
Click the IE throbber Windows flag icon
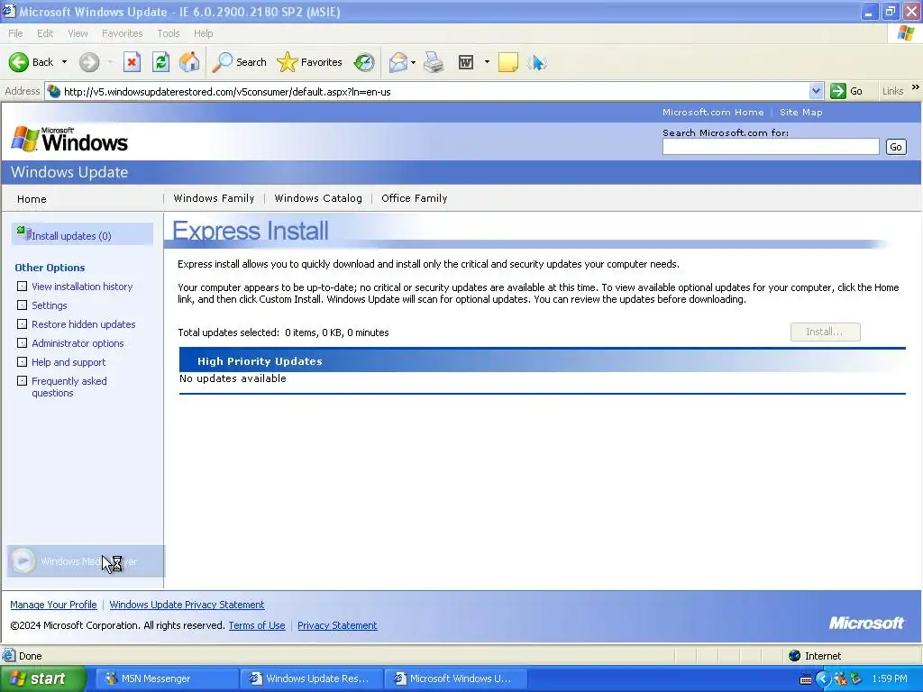(906, 33)
